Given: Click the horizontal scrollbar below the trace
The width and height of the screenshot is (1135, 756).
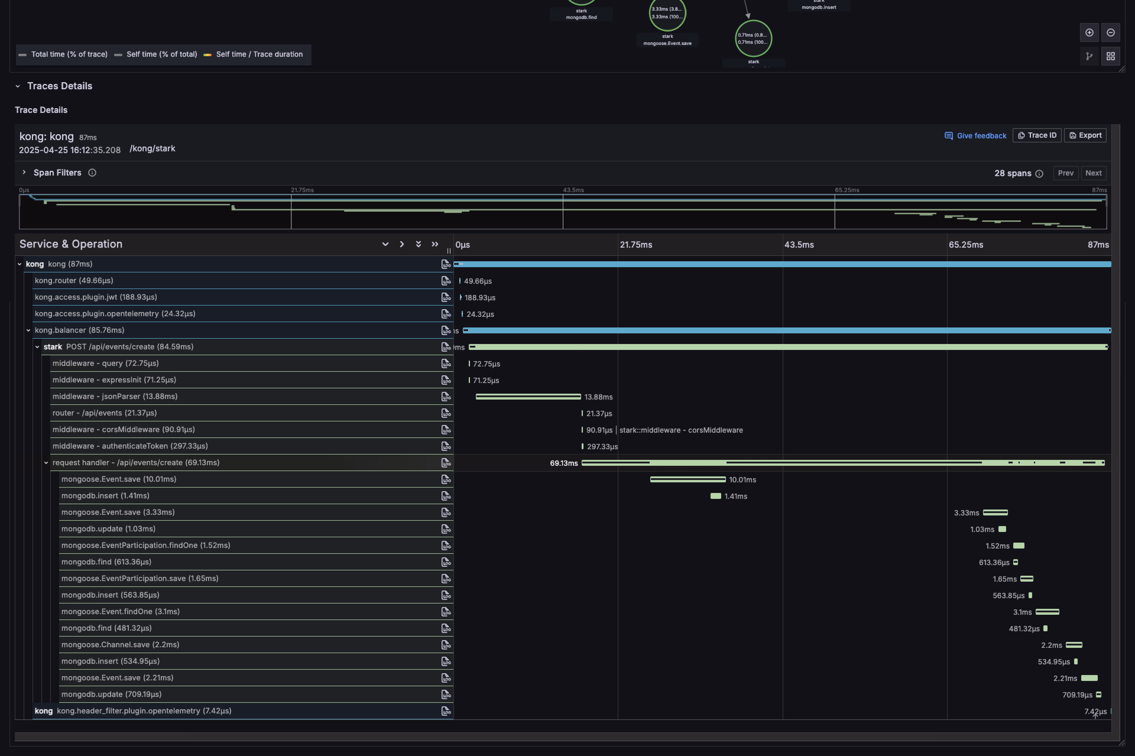Looking at the screenshot, I should click(563, 737).
